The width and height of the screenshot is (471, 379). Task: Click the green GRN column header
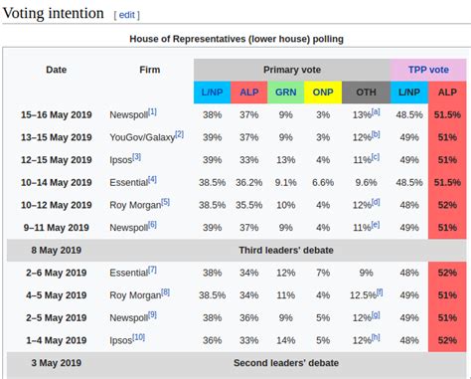tap(286, 93)
